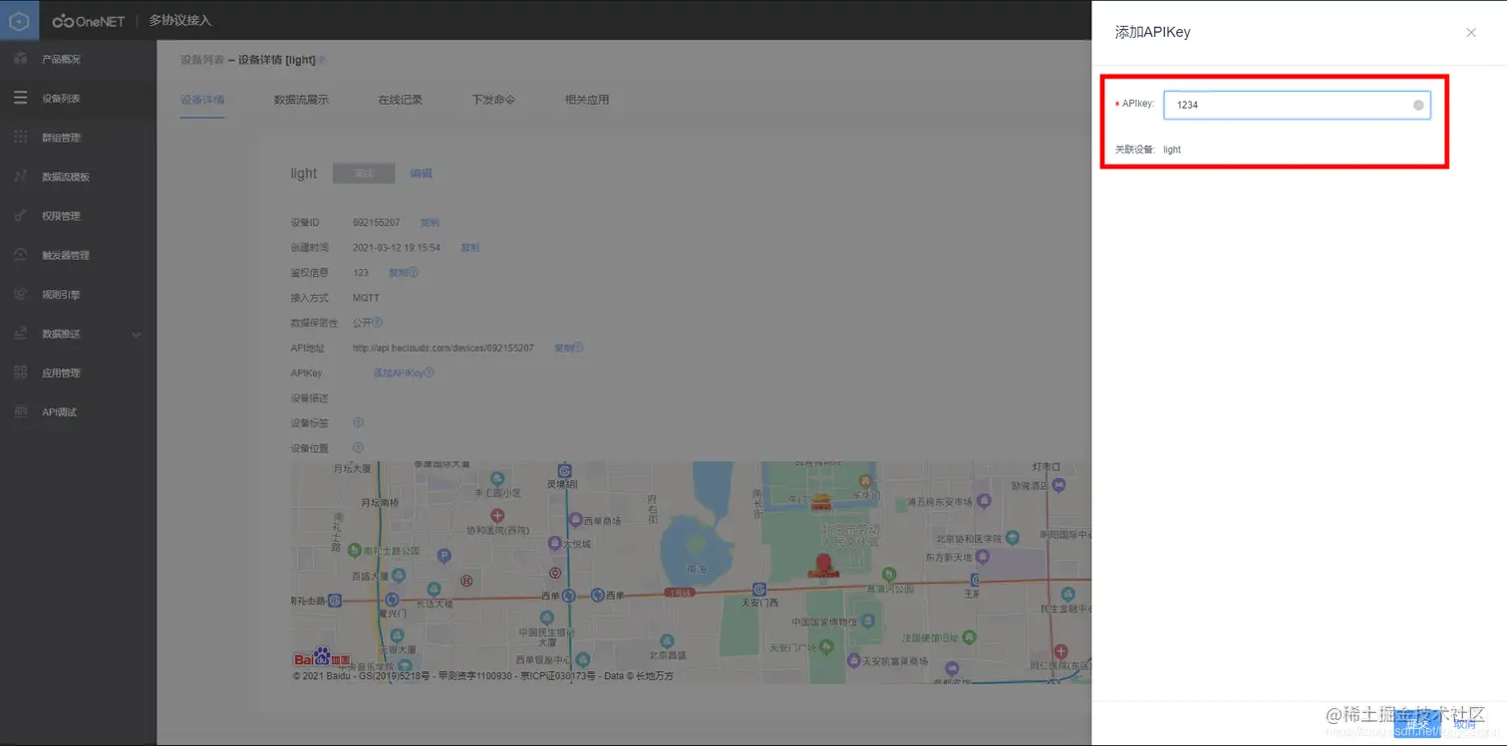Open 权限管理 in the sidebar

61,216
